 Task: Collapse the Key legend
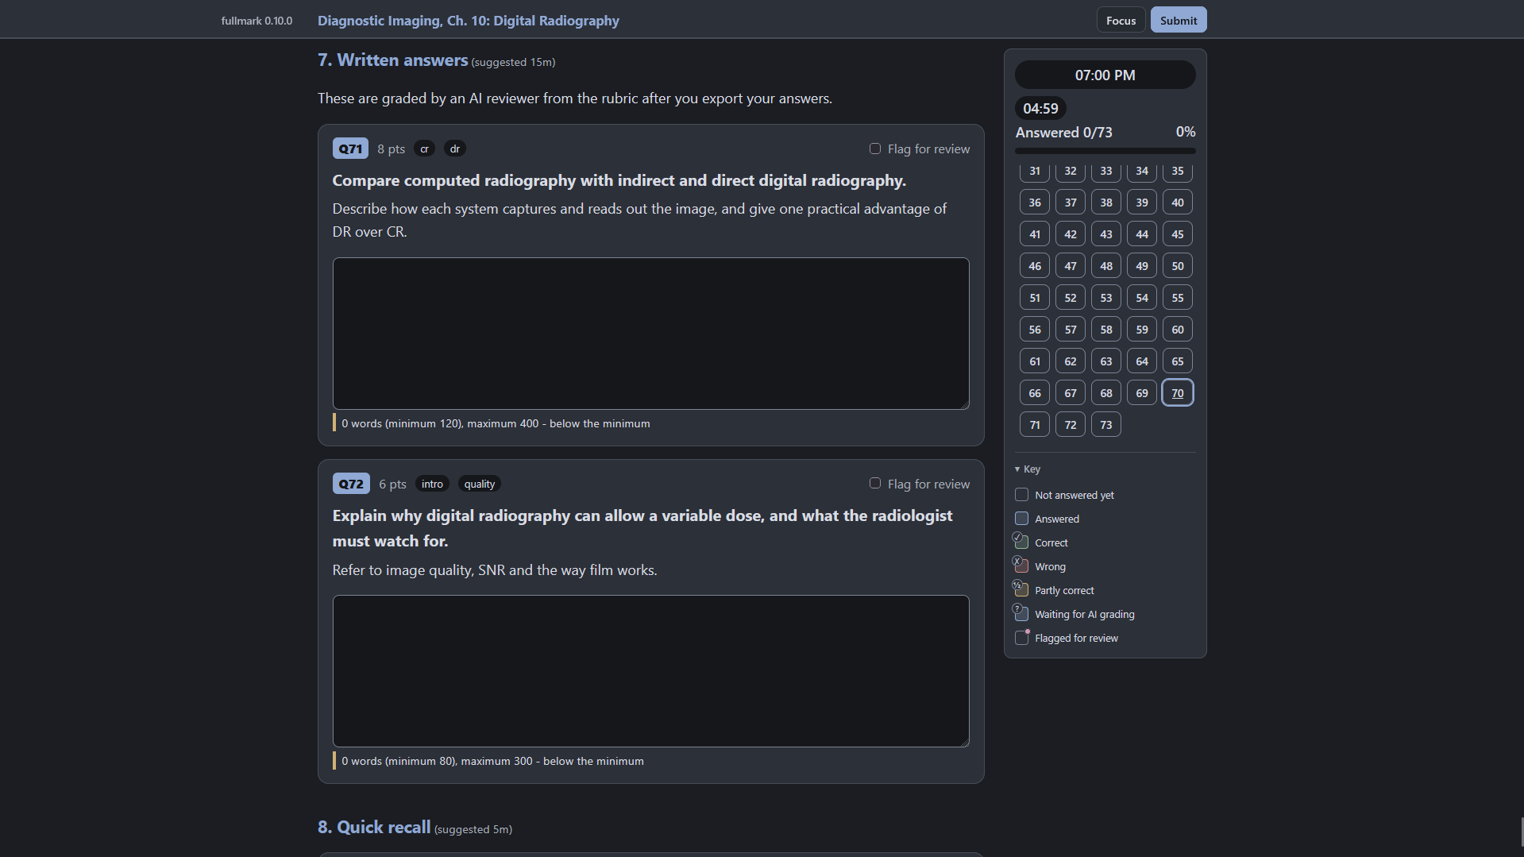[x=1028, y=469]
